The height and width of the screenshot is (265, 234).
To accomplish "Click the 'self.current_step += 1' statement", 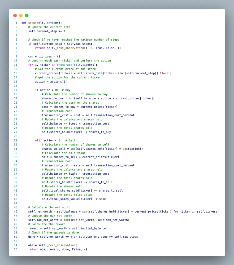I will click(x=47, y=31).
